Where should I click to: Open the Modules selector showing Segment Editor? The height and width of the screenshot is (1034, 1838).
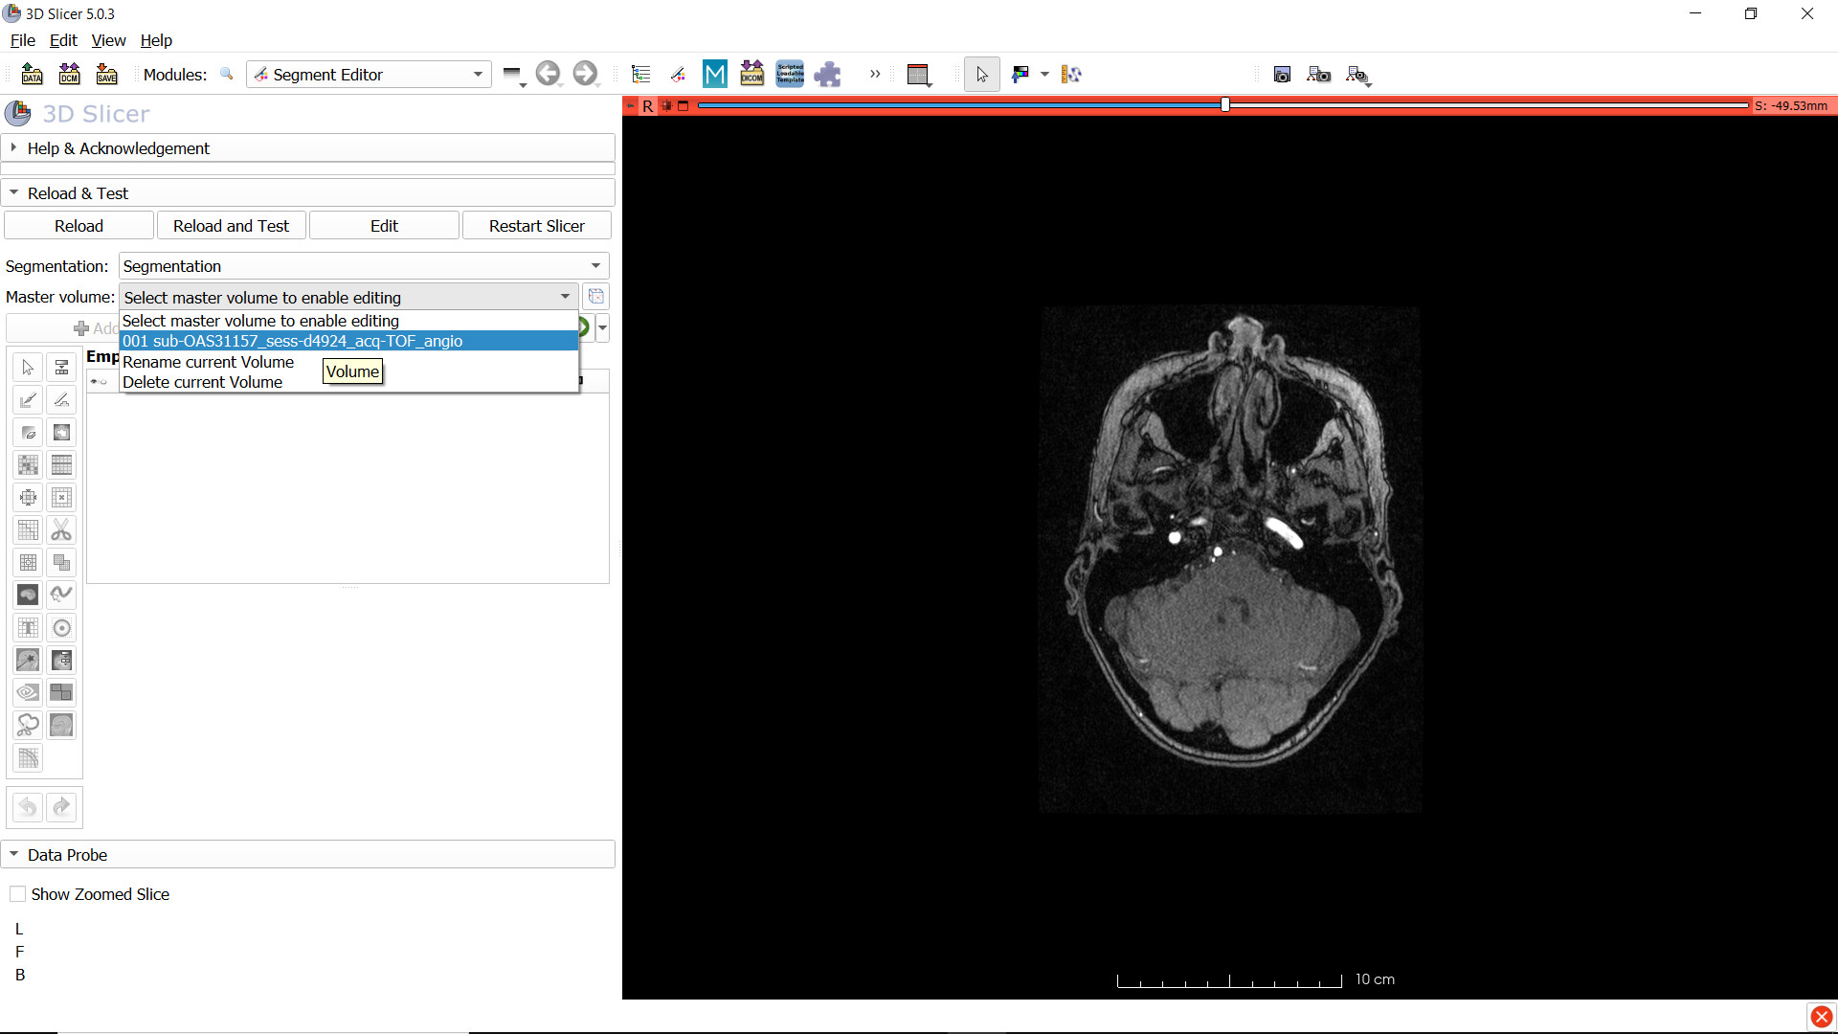pos(369,75)
